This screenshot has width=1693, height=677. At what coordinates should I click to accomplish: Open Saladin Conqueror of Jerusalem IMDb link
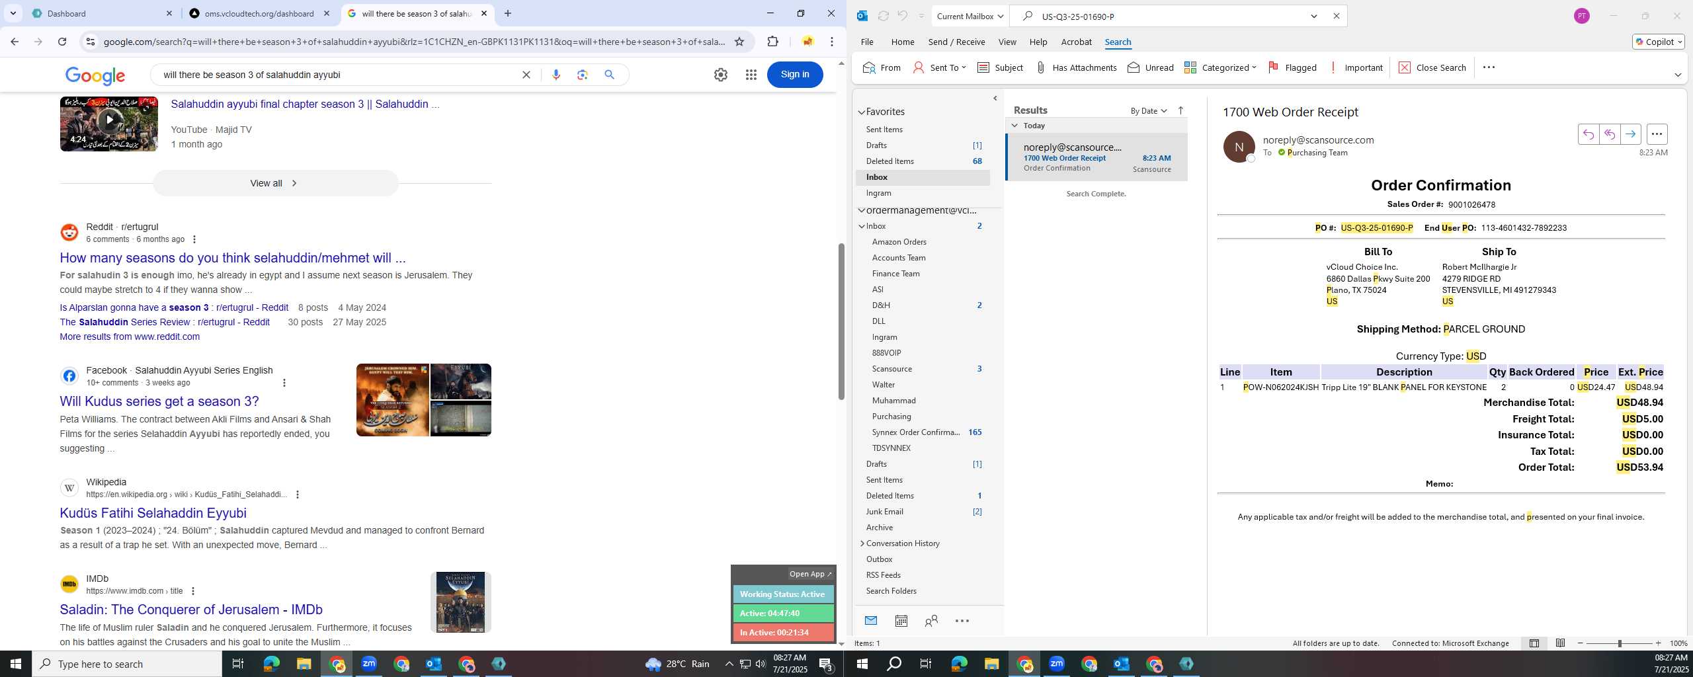point(191,610)
